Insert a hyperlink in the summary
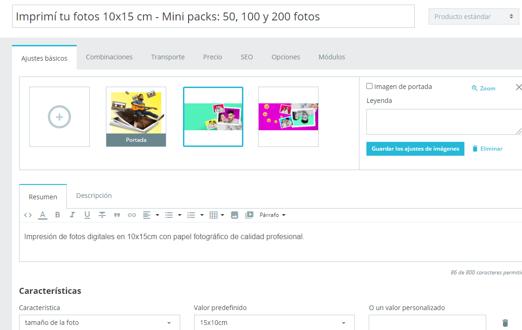The width and height of the screenshot is (522, 330). click(x=132, y=215)
